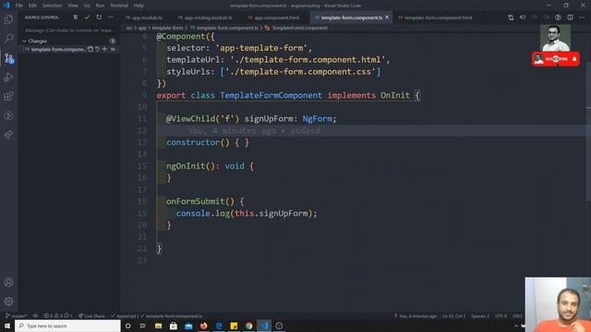Click Spaces indentation status item
591x332 pixels.
click(480, 315)
